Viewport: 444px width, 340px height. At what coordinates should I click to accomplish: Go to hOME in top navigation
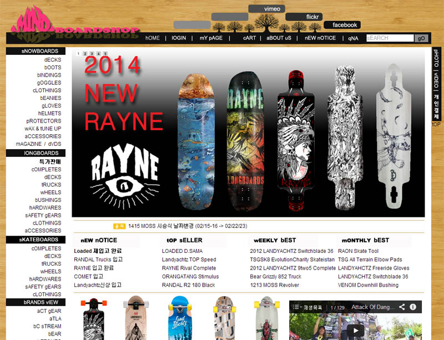[x=153, y=38]
